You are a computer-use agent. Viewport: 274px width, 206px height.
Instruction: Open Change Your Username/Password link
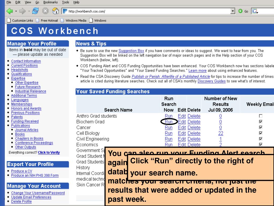click(x=38, y=193)
